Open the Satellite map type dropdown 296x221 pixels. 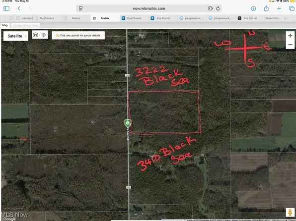pos(16,36)
